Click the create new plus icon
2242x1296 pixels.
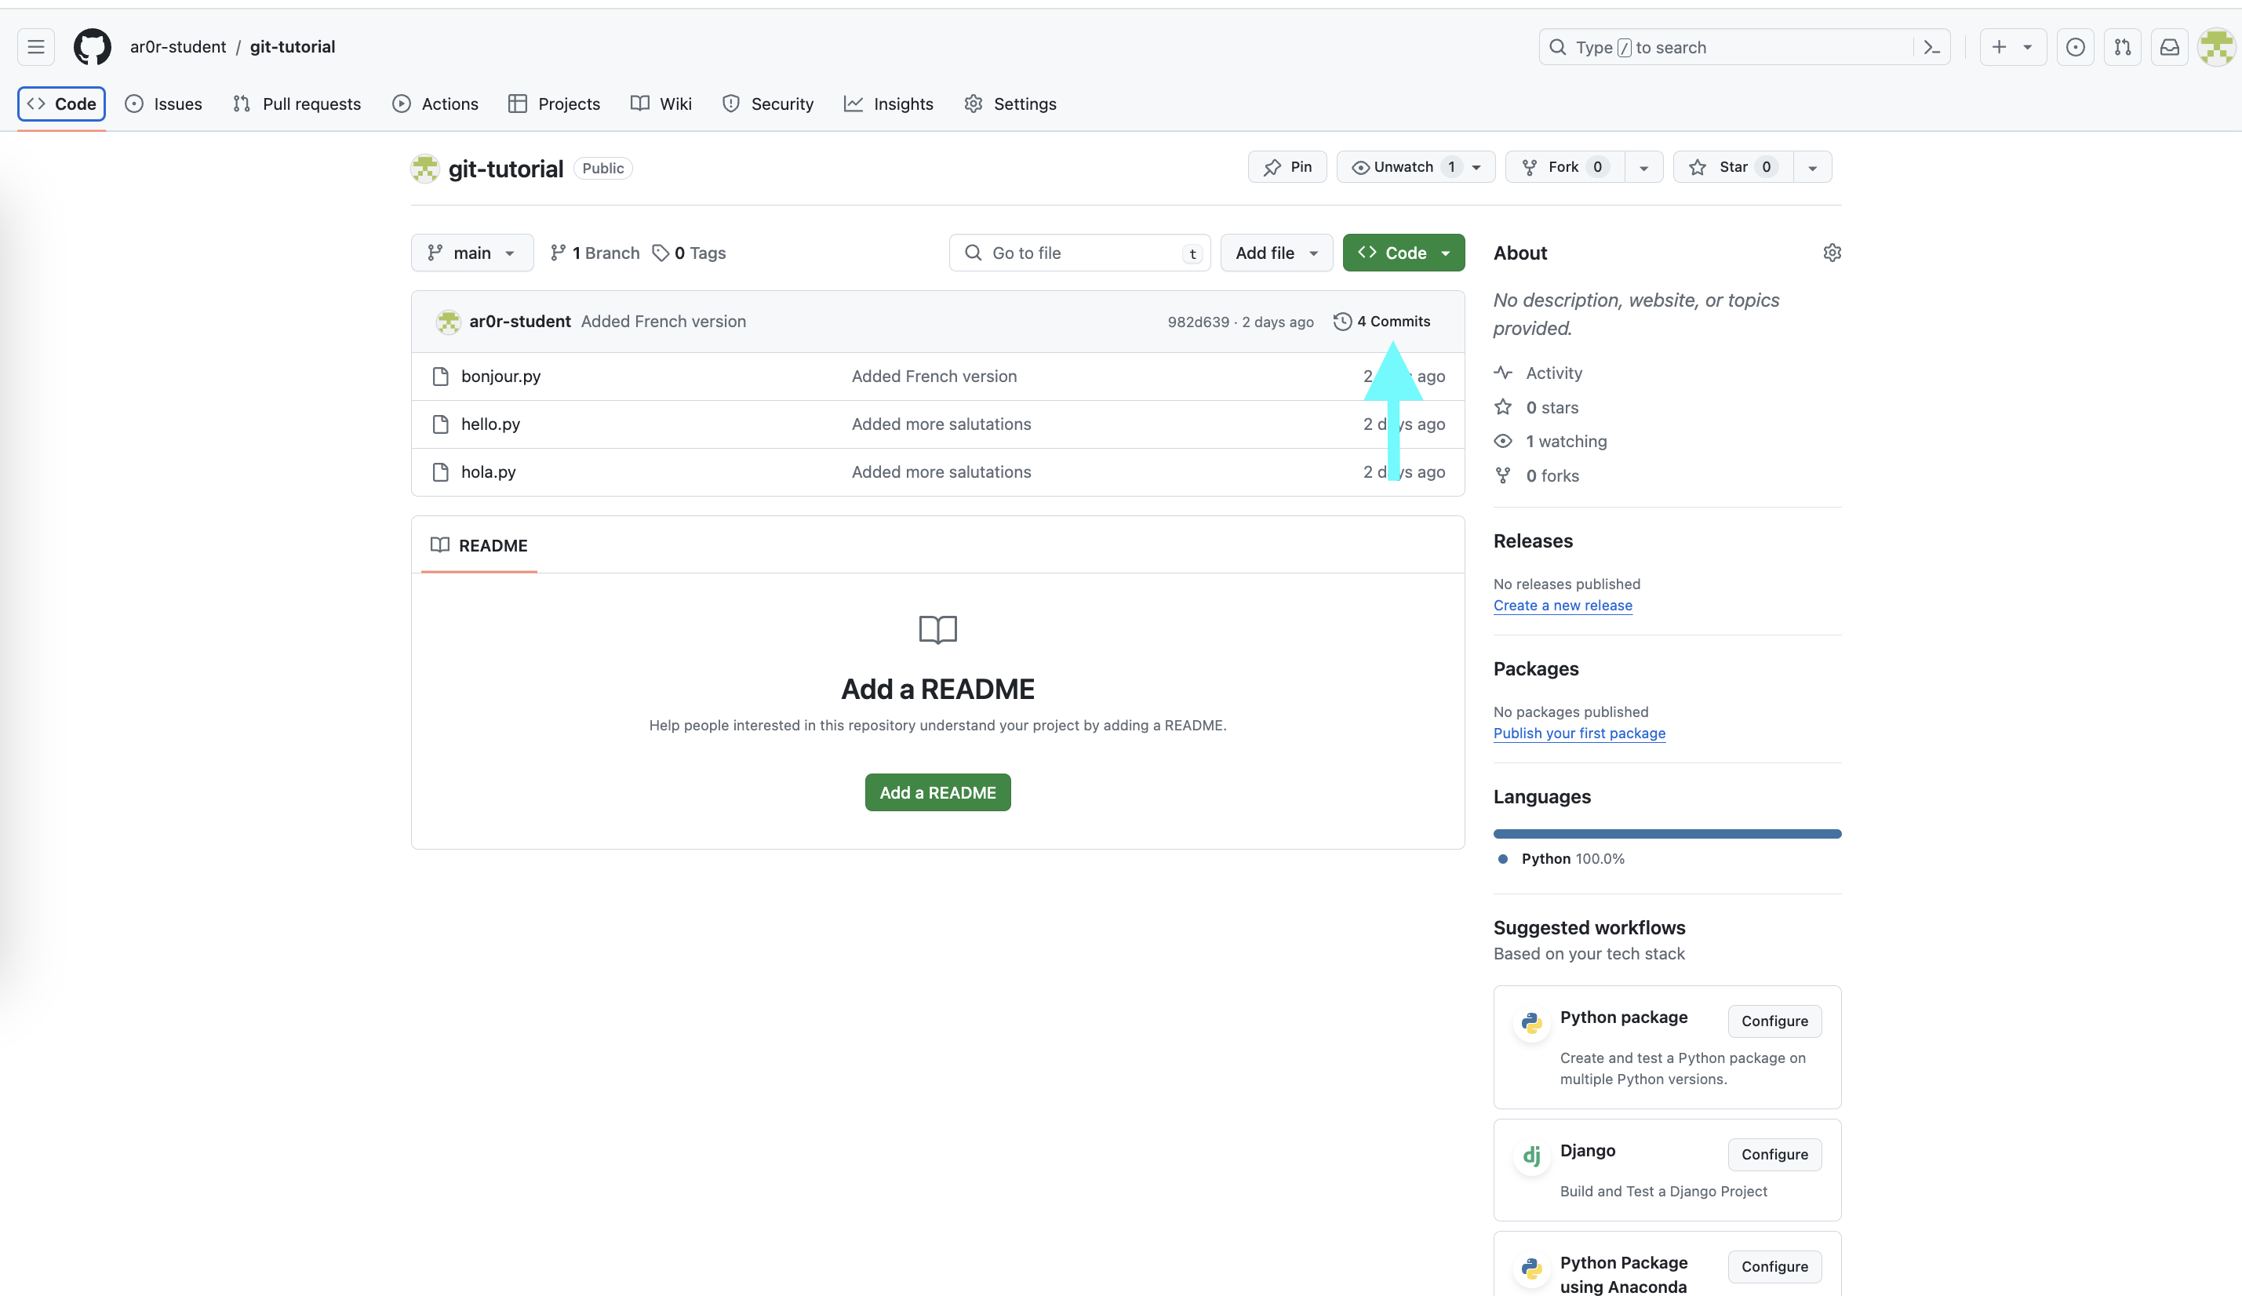click(x=1999, y=47)
